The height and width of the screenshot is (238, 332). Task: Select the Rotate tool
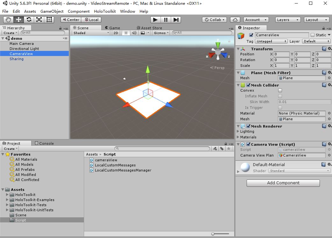click(29, 20)
